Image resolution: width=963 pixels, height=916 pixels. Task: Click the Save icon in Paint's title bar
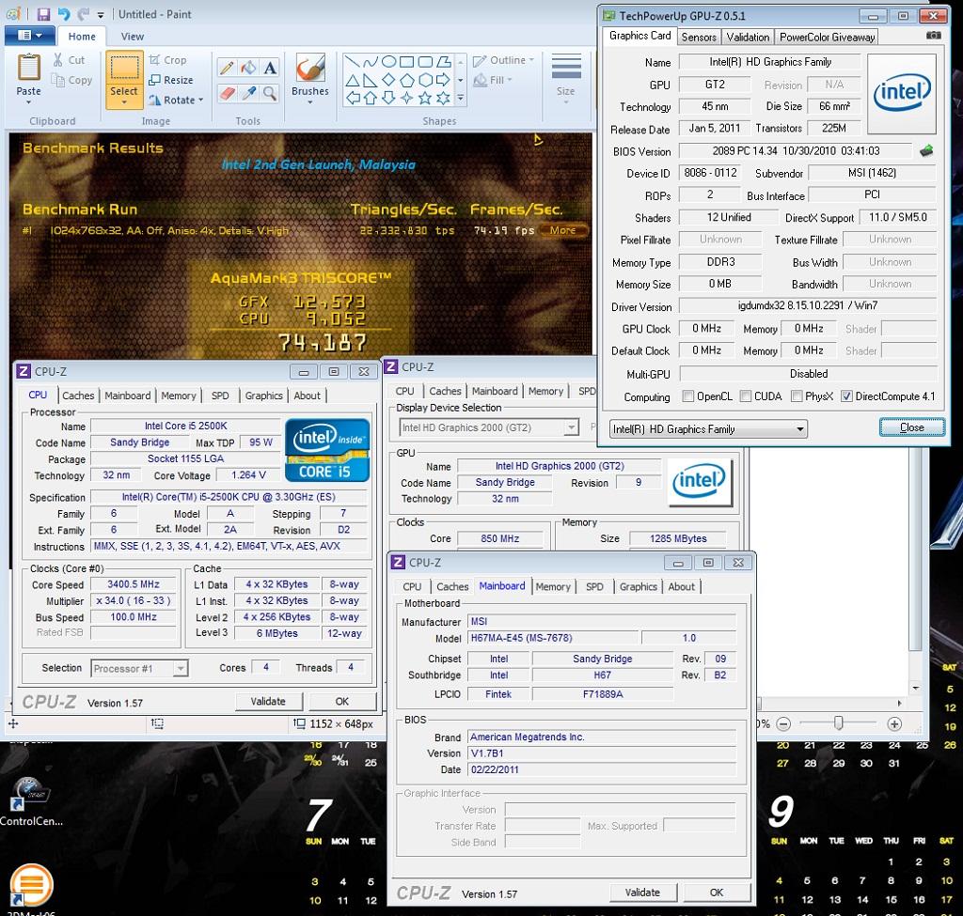(x=43, y=13)
